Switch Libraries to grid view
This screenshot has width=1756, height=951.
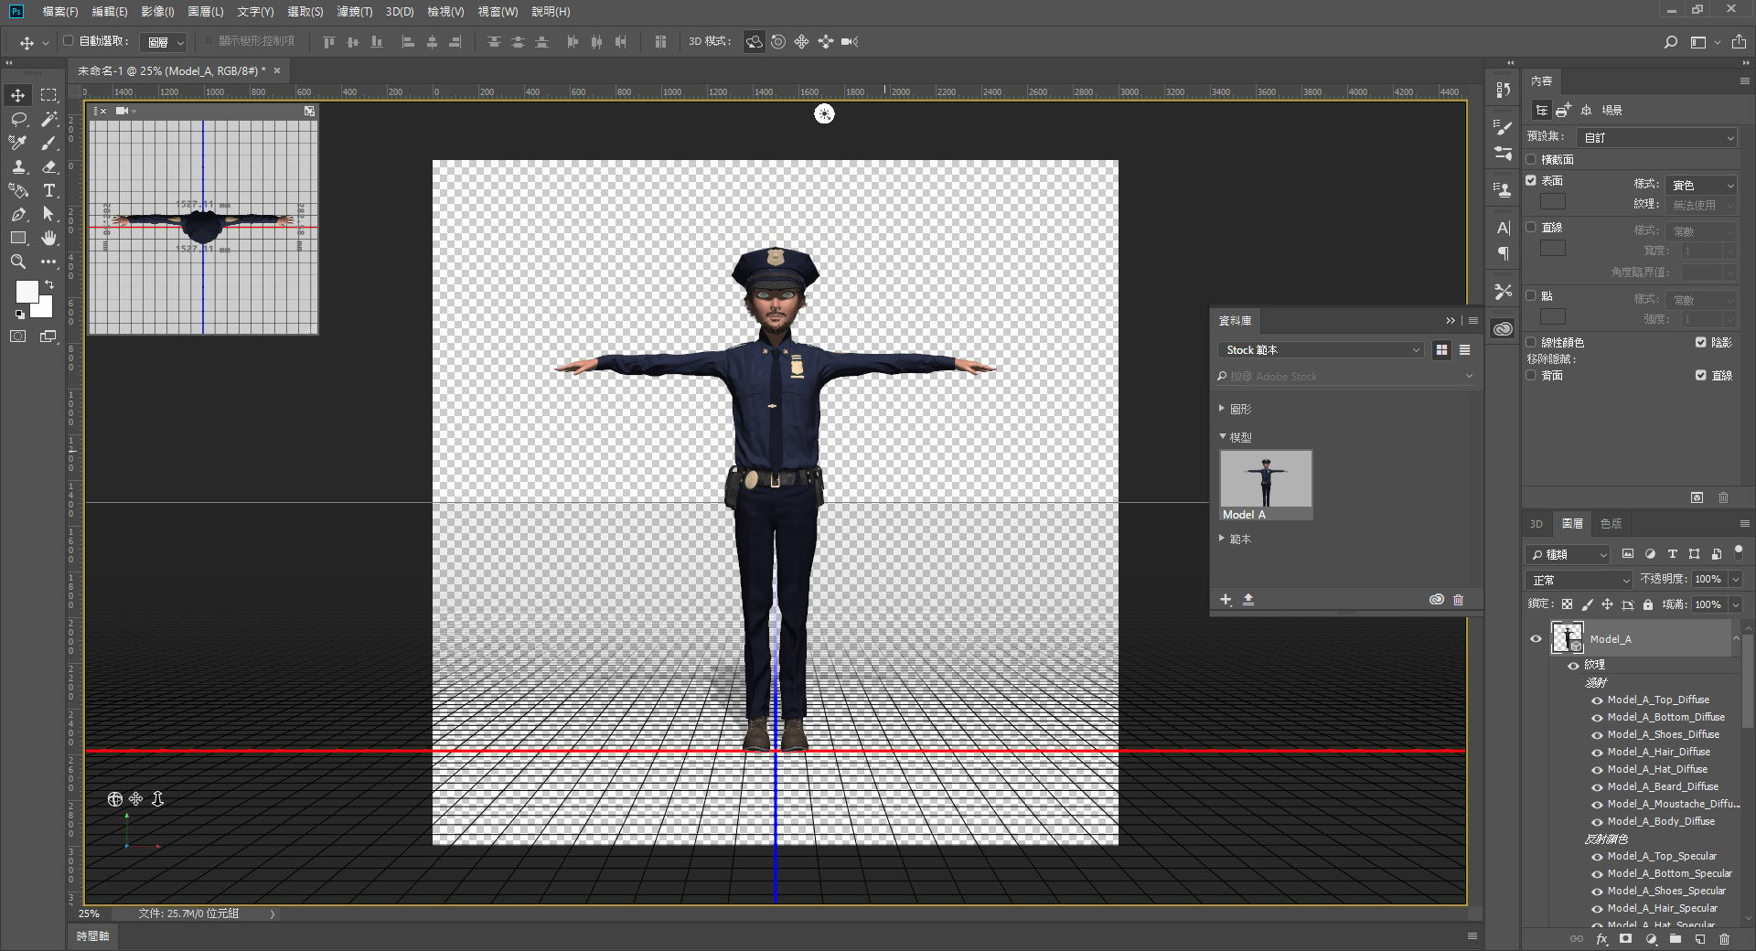pos(1441,350)
